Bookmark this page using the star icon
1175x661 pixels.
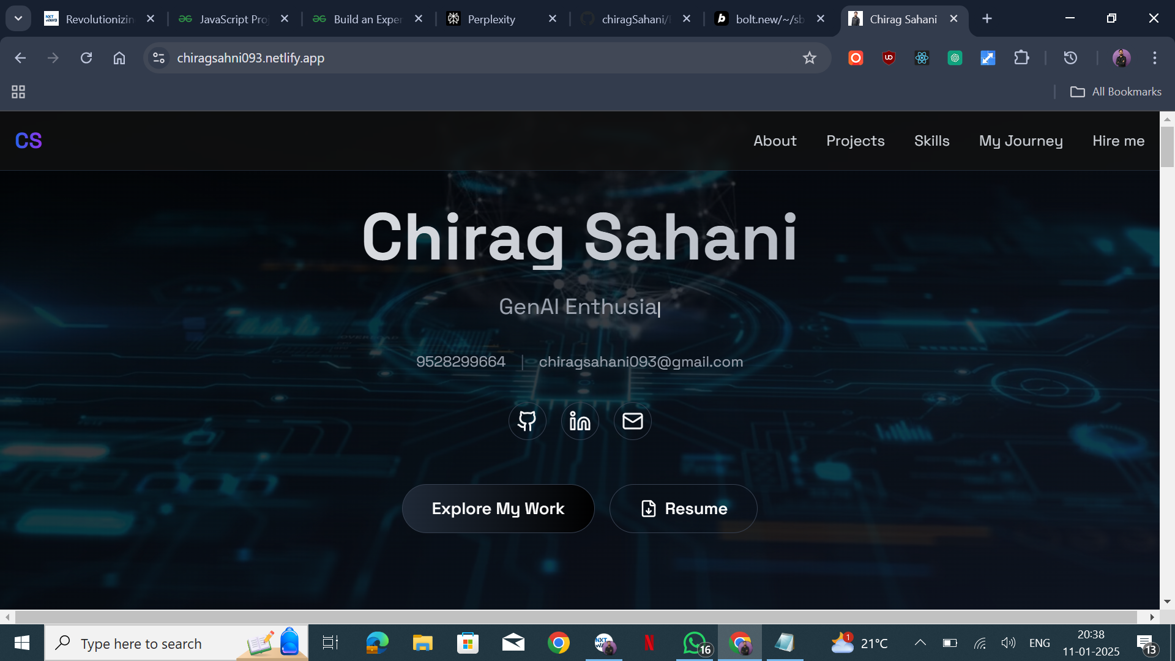(x=809, y=58)
